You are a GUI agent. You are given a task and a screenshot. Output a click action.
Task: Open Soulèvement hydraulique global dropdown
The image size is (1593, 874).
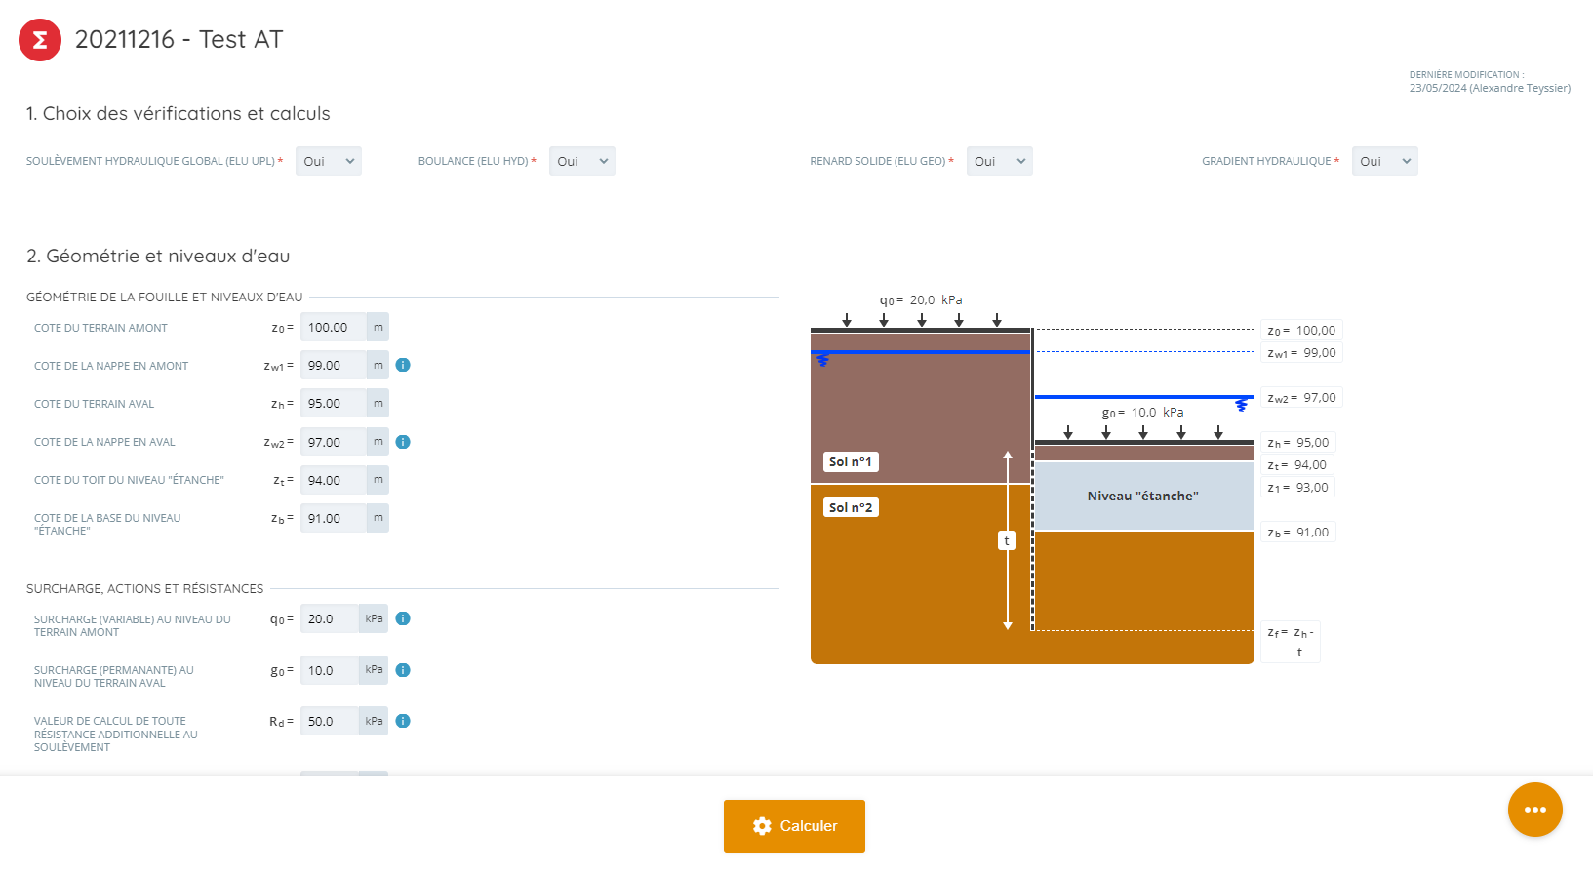pyautogui.click(x=328, y=161)
